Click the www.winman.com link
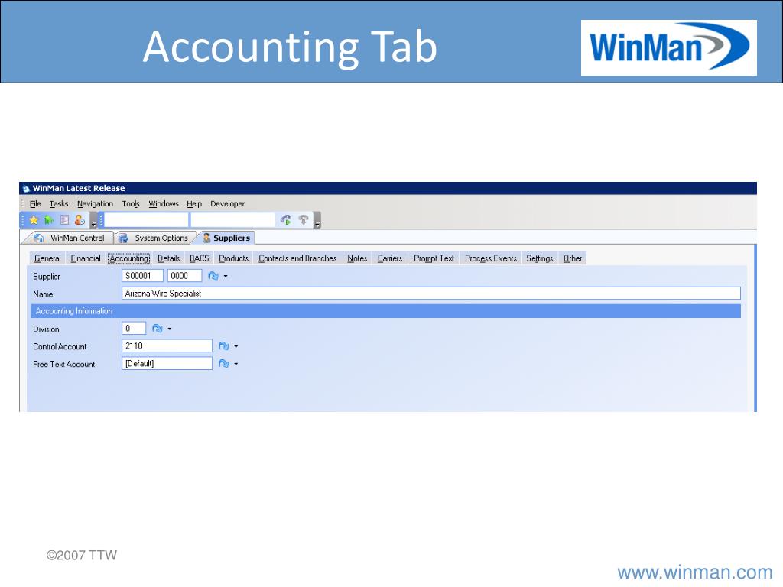 tap(694, 572)
